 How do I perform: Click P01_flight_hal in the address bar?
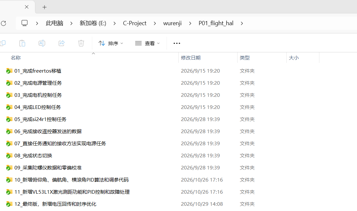click(x=216, y=23)
